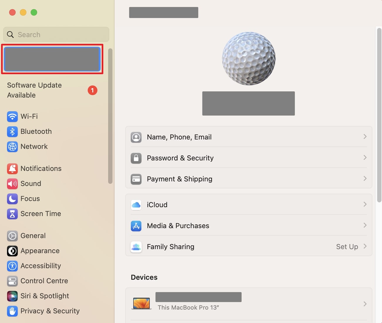Expand Password & Security chevron

click(365, 158)
